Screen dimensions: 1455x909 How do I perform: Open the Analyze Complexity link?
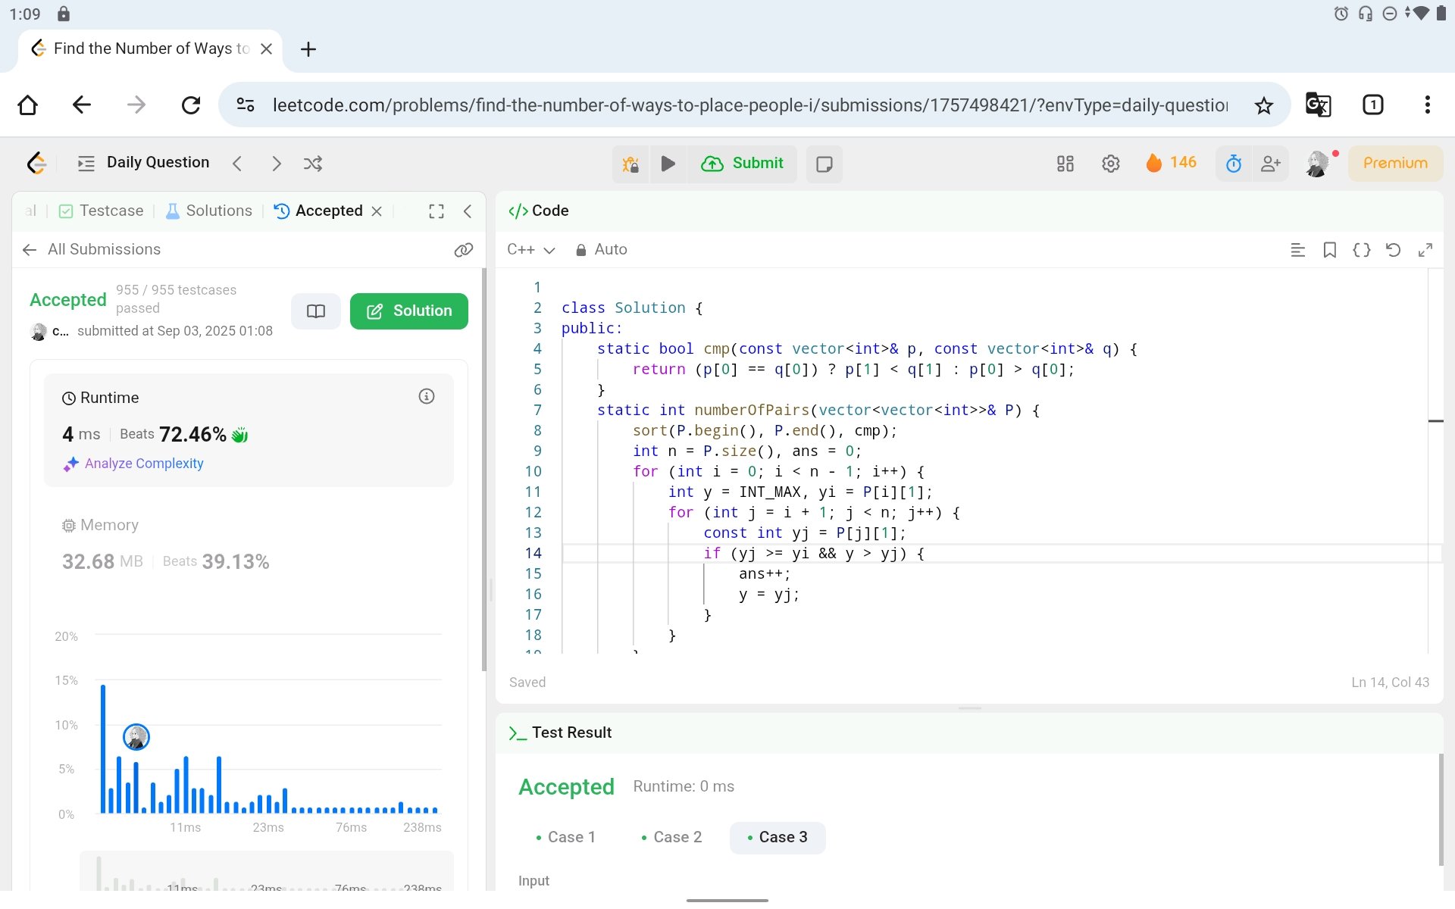pyautogui.click(x=144, y=464)
